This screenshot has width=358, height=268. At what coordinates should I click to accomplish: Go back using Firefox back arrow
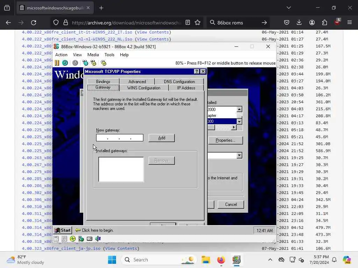coord(8,23)
